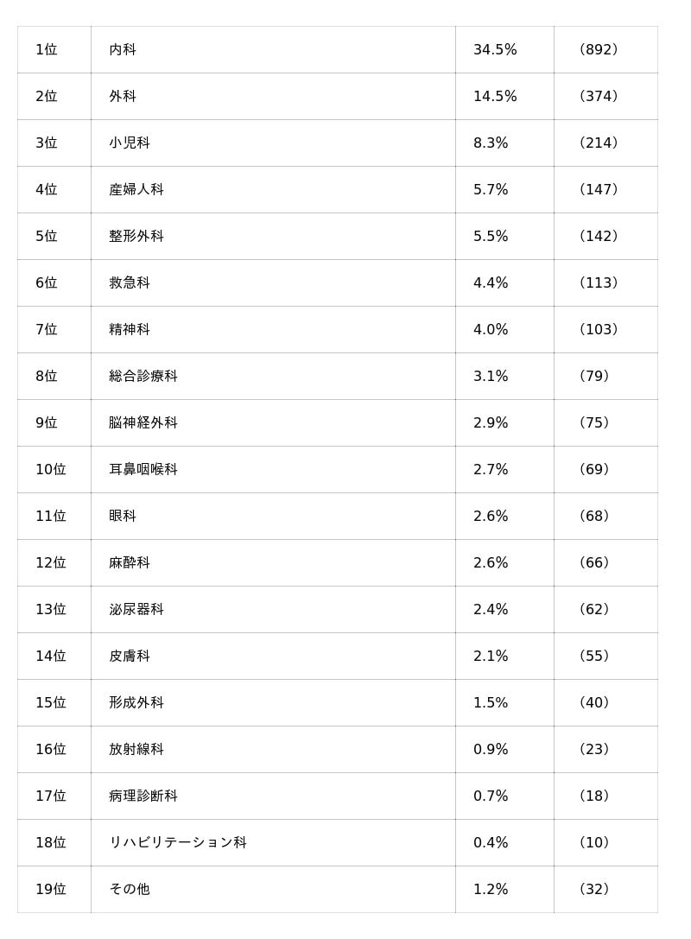The image size is (691, 939).
Task: Click the 内科 department cell
Action: pyautogui.click(x=123, y=50)
